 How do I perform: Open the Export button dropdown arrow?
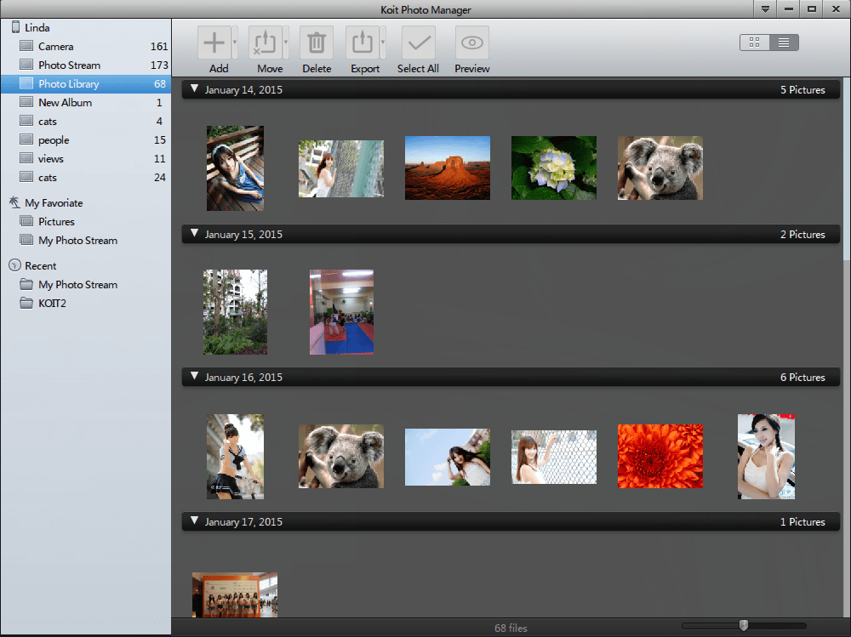pos(384,43)
